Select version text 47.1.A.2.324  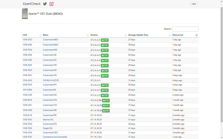point(96,137)
